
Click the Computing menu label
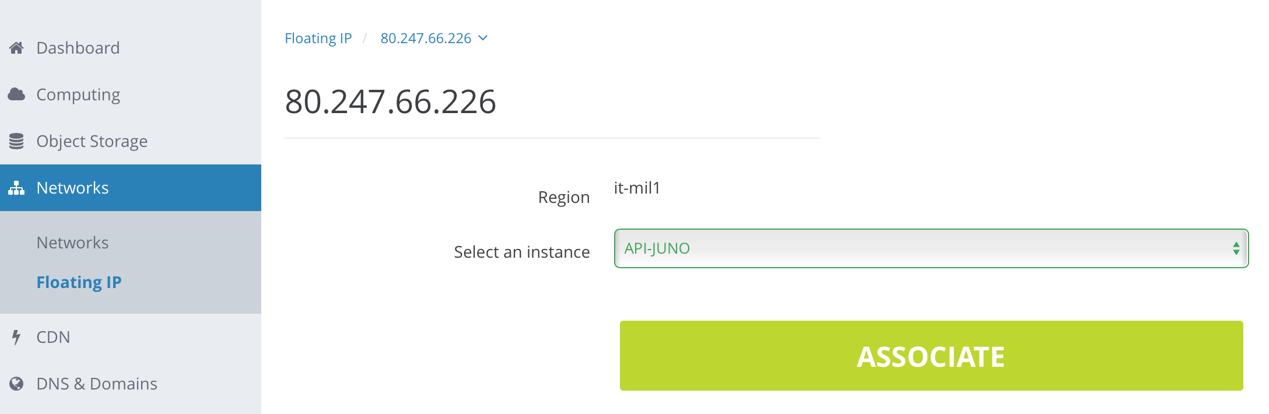(x=79, y=94)
